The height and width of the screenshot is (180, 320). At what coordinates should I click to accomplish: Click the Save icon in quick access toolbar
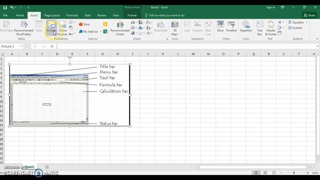[x=5, y=7]
